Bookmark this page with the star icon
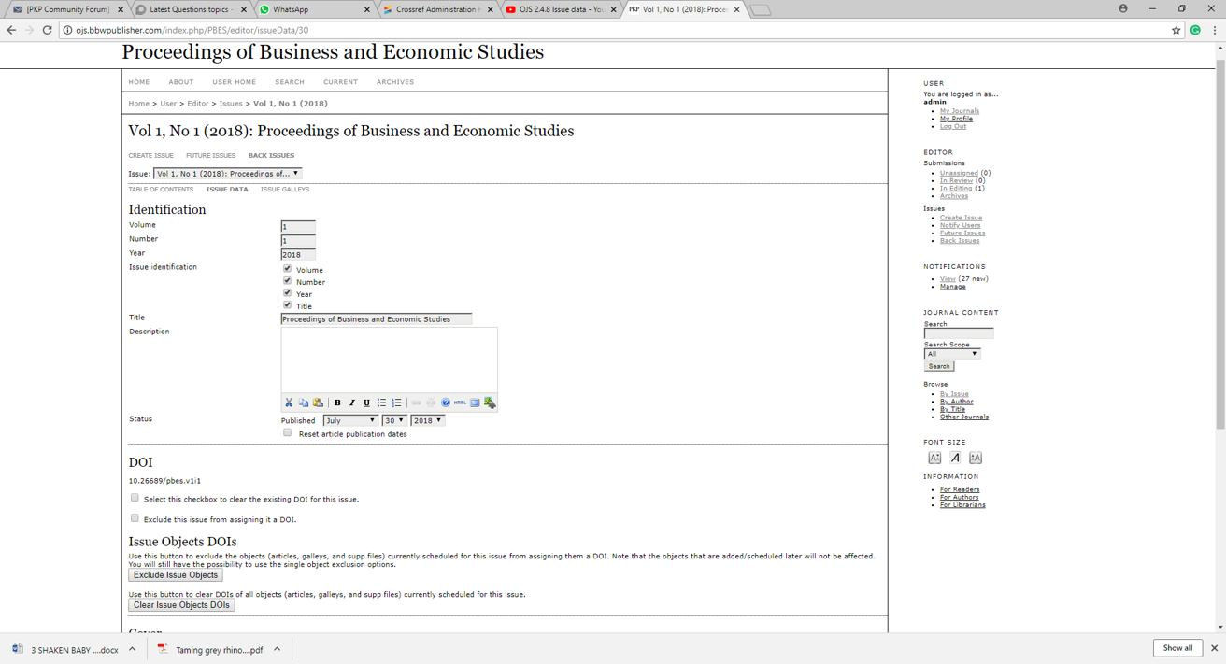Viewport: 1226px width, 664px height. pos(1176,30)
